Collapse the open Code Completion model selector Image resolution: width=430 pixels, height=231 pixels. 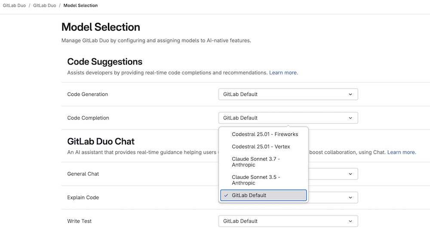point(288,118)
